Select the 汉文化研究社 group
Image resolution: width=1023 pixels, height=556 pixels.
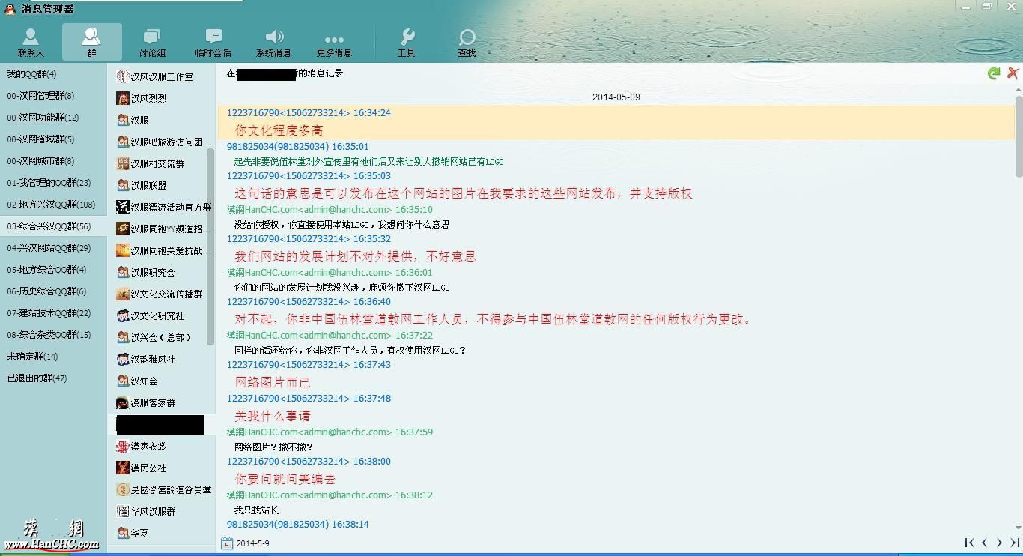click(x=157, y=315)
